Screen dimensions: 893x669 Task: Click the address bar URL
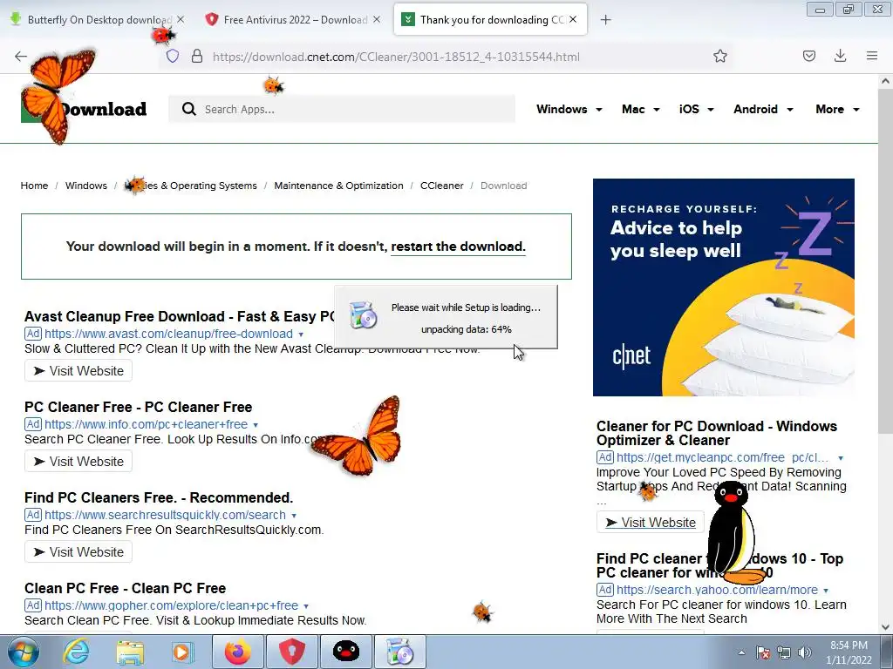(x=396, y=57)
